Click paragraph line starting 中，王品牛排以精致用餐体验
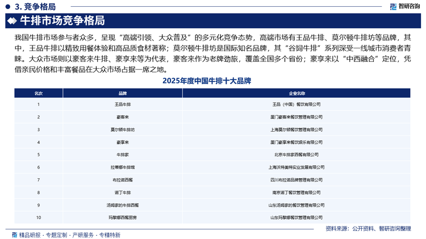The width and height of the screenshot is (426, 239). click(x=213, y=48)
